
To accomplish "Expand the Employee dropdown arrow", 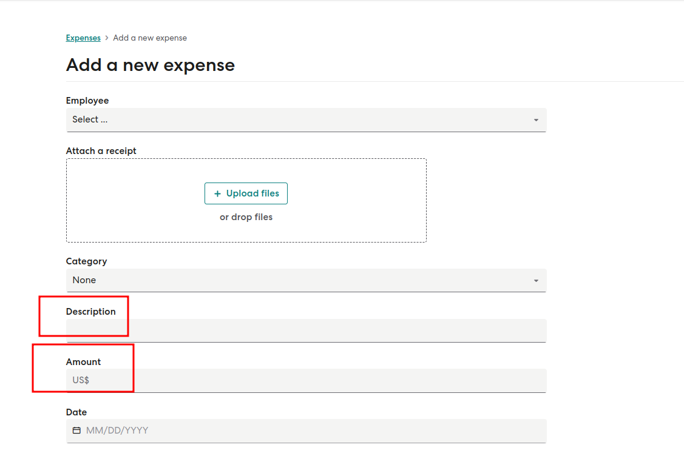I will 536,120.
